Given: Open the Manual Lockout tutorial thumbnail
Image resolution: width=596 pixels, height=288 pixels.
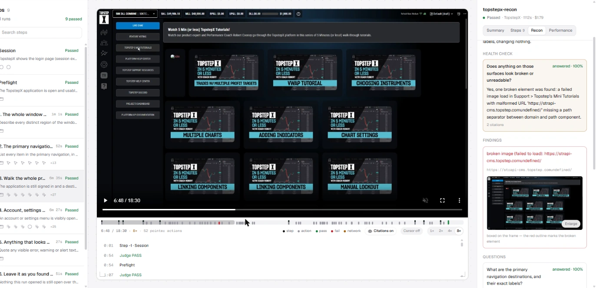Looking at the screenshot, I should pyautogui.click(x=360, y=176).
